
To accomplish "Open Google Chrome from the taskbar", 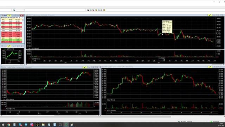I will (x=9, y=125).
